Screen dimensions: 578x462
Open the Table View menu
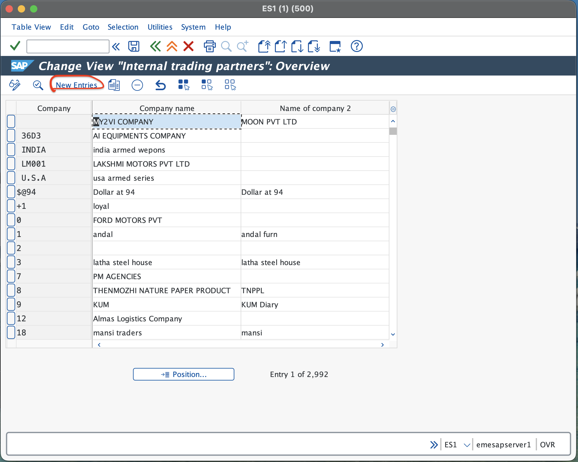[x=31, y=27]
